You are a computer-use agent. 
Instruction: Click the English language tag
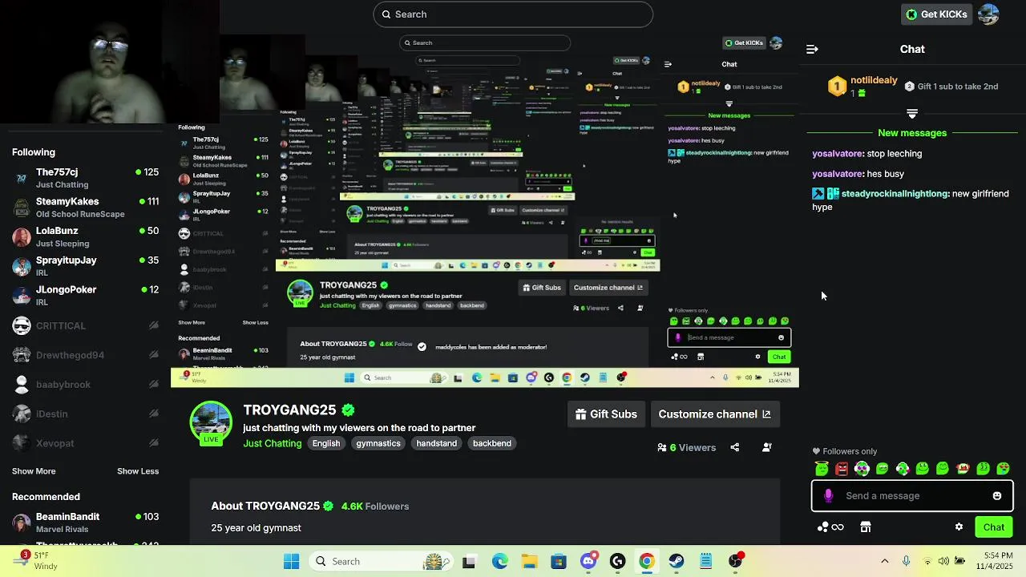click(x=326, y=443)
